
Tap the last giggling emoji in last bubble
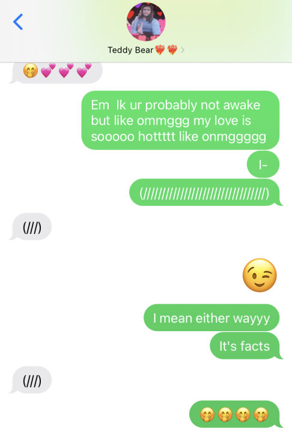point(261,415)
